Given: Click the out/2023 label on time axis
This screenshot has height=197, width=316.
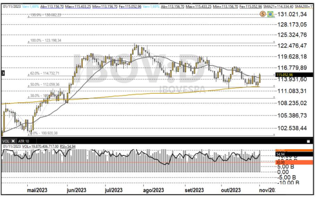Looking at the screenshot, I should [x=231, y=190].
